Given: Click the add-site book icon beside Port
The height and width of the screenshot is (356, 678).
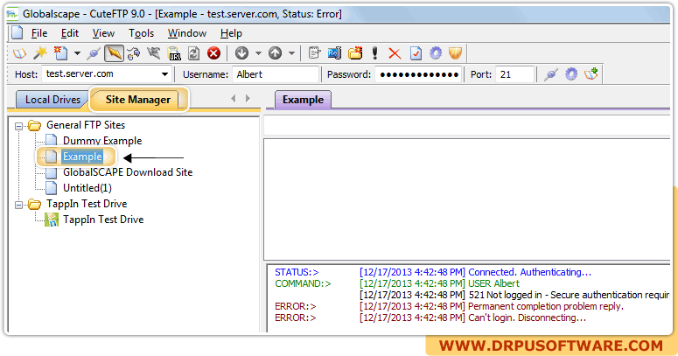Looking at the screenshot, I should point(591,74).
